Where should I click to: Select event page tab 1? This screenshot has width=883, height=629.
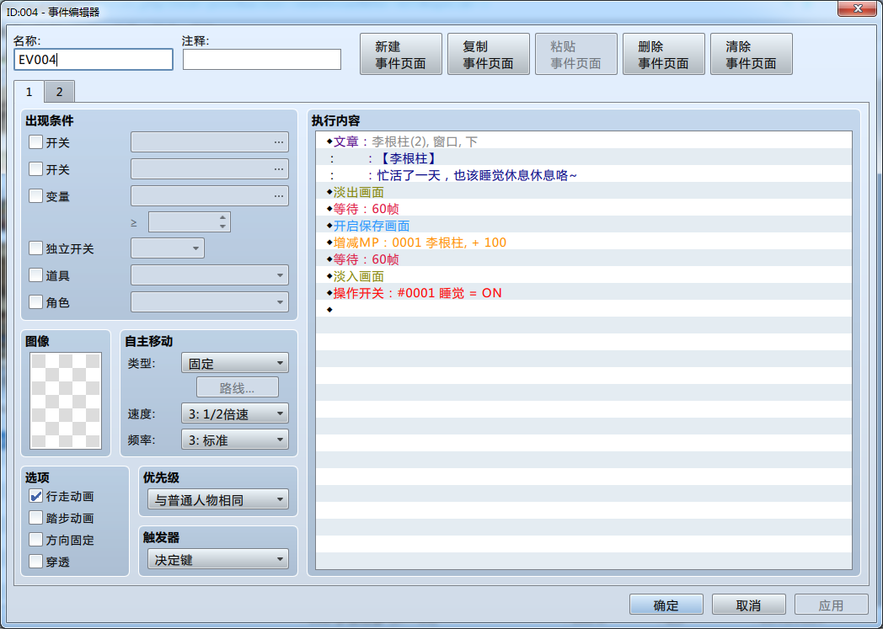pos(29,91)
